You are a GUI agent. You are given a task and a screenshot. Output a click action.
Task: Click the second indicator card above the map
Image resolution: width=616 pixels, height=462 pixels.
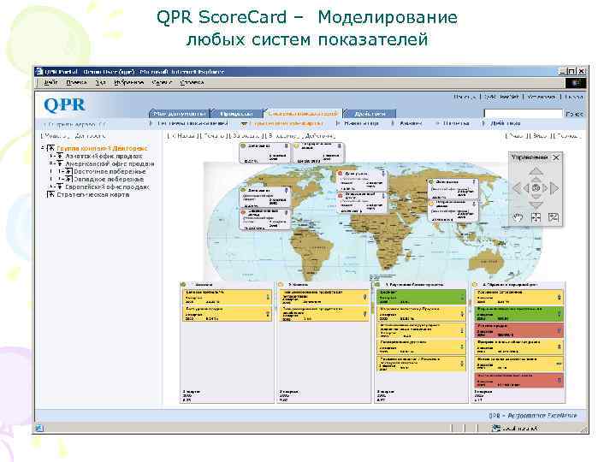coord(318,153)
